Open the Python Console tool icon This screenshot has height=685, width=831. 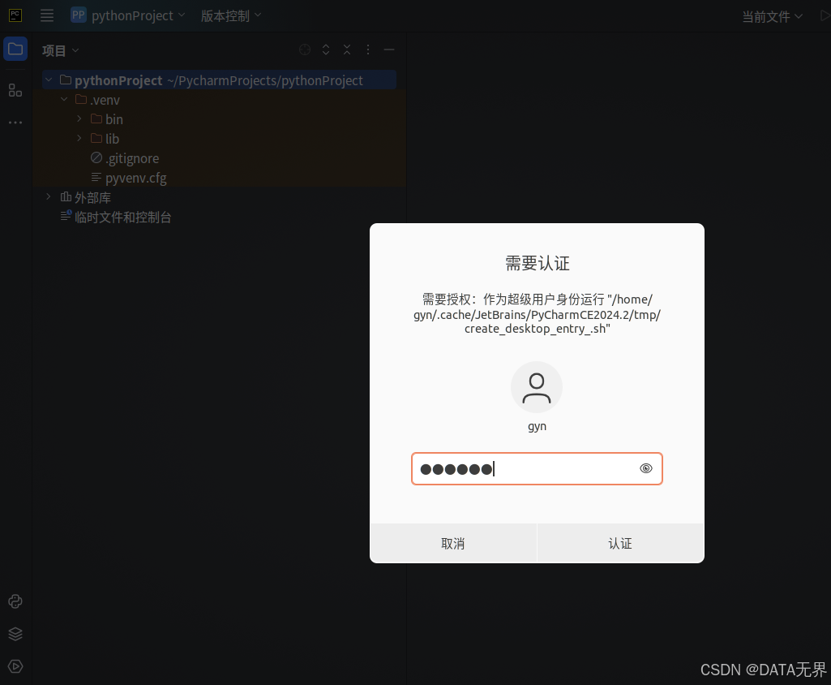click(x=15, y=601)
